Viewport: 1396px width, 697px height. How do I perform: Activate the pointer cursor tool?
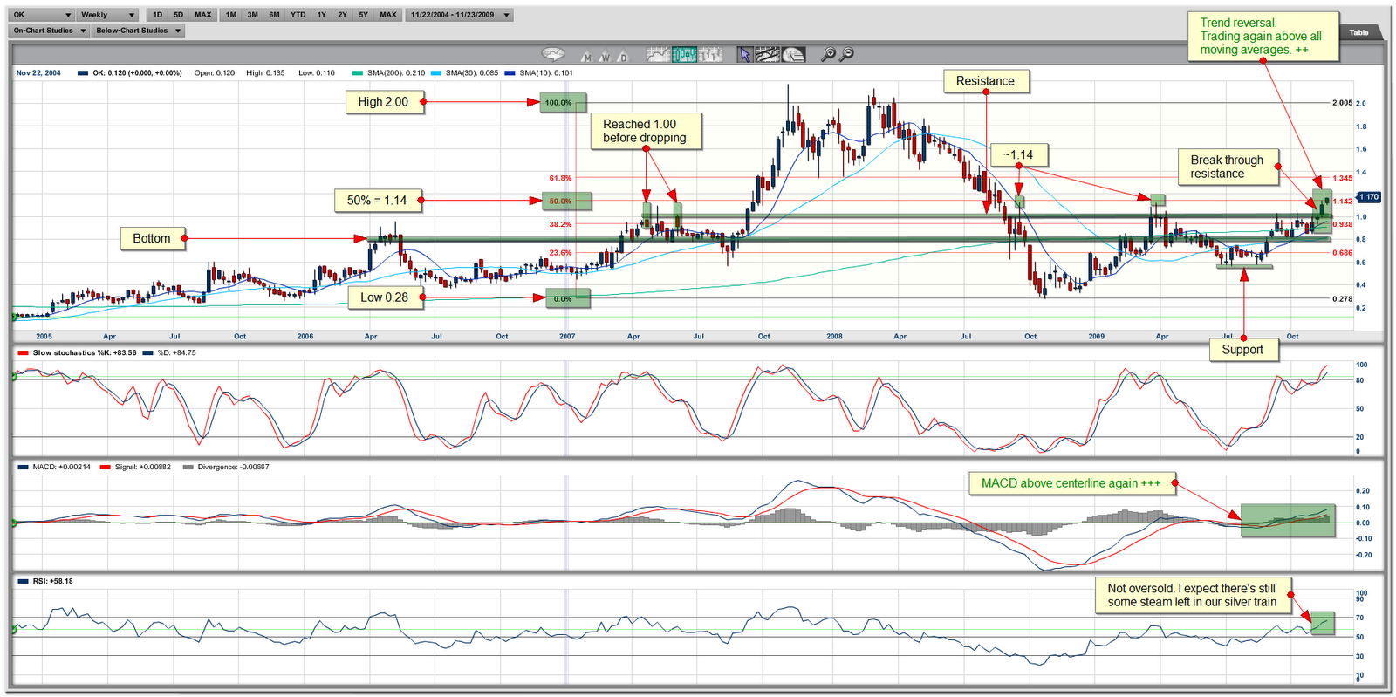click(744, 54)
